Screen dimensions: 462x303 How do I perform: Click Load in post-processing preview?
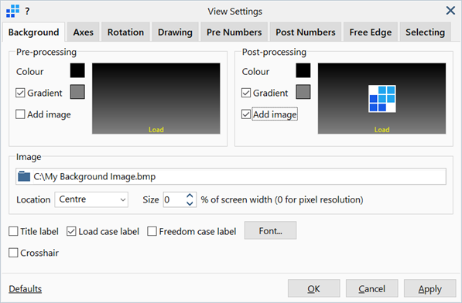coord(382,130)
